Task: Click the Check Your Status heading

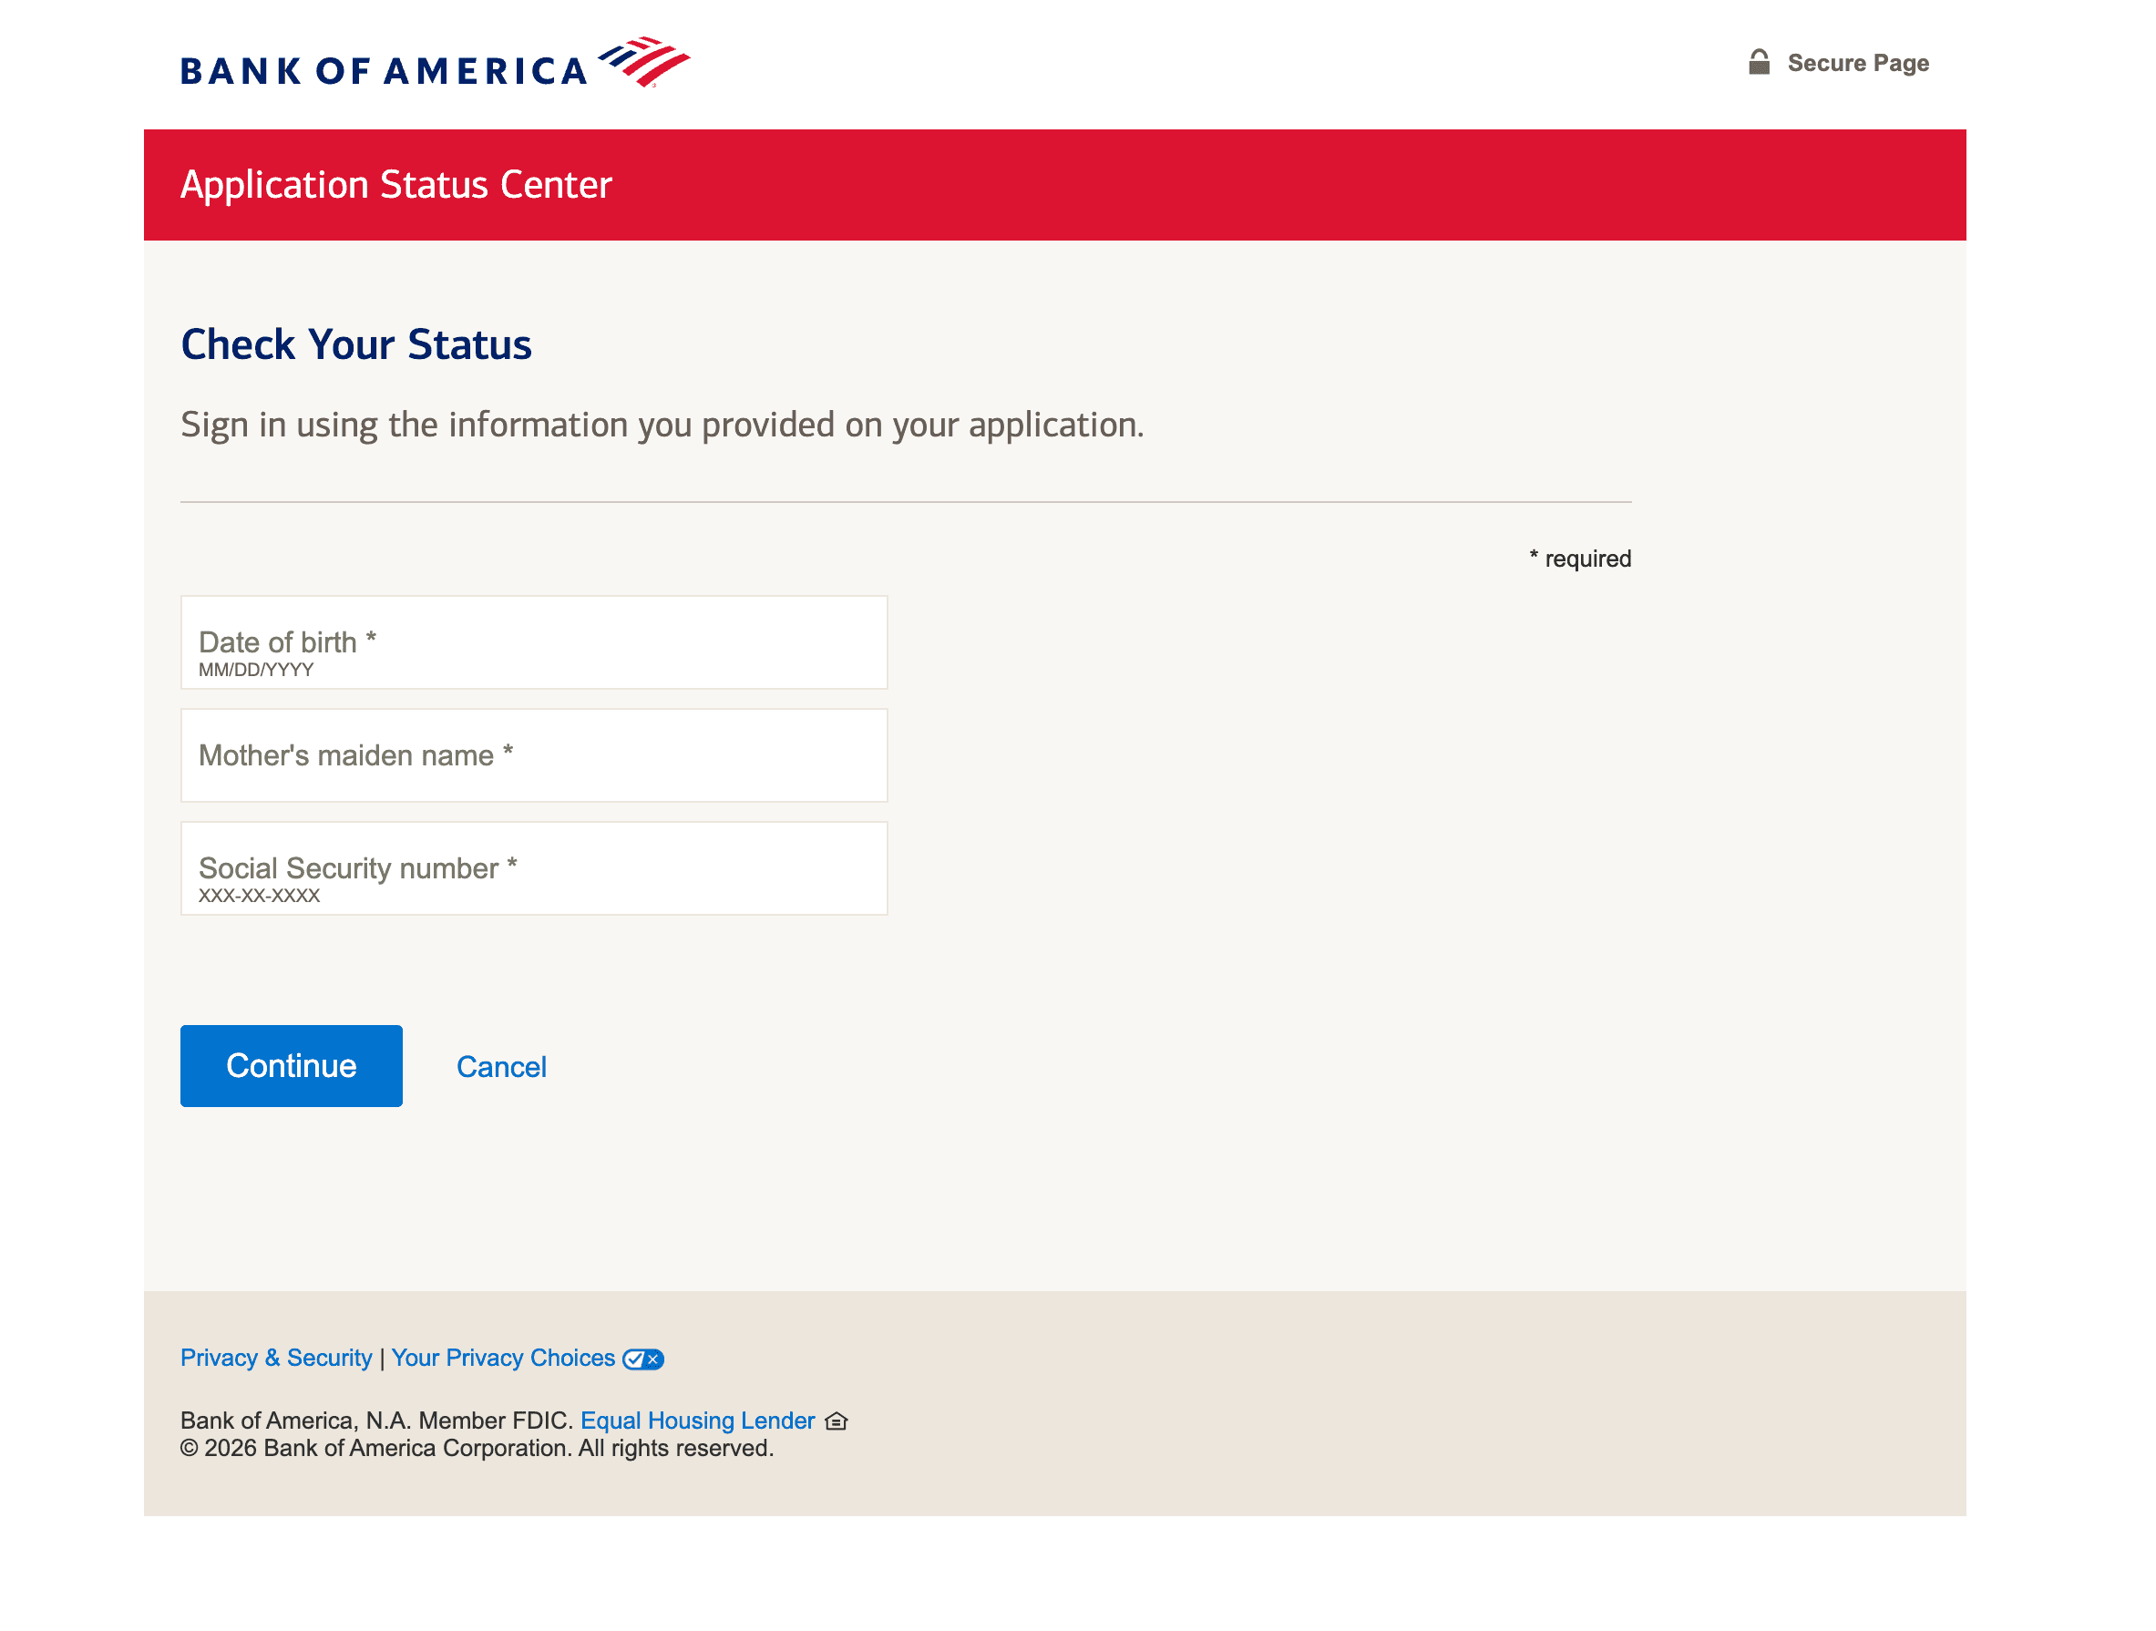Action: coord(355,345)
